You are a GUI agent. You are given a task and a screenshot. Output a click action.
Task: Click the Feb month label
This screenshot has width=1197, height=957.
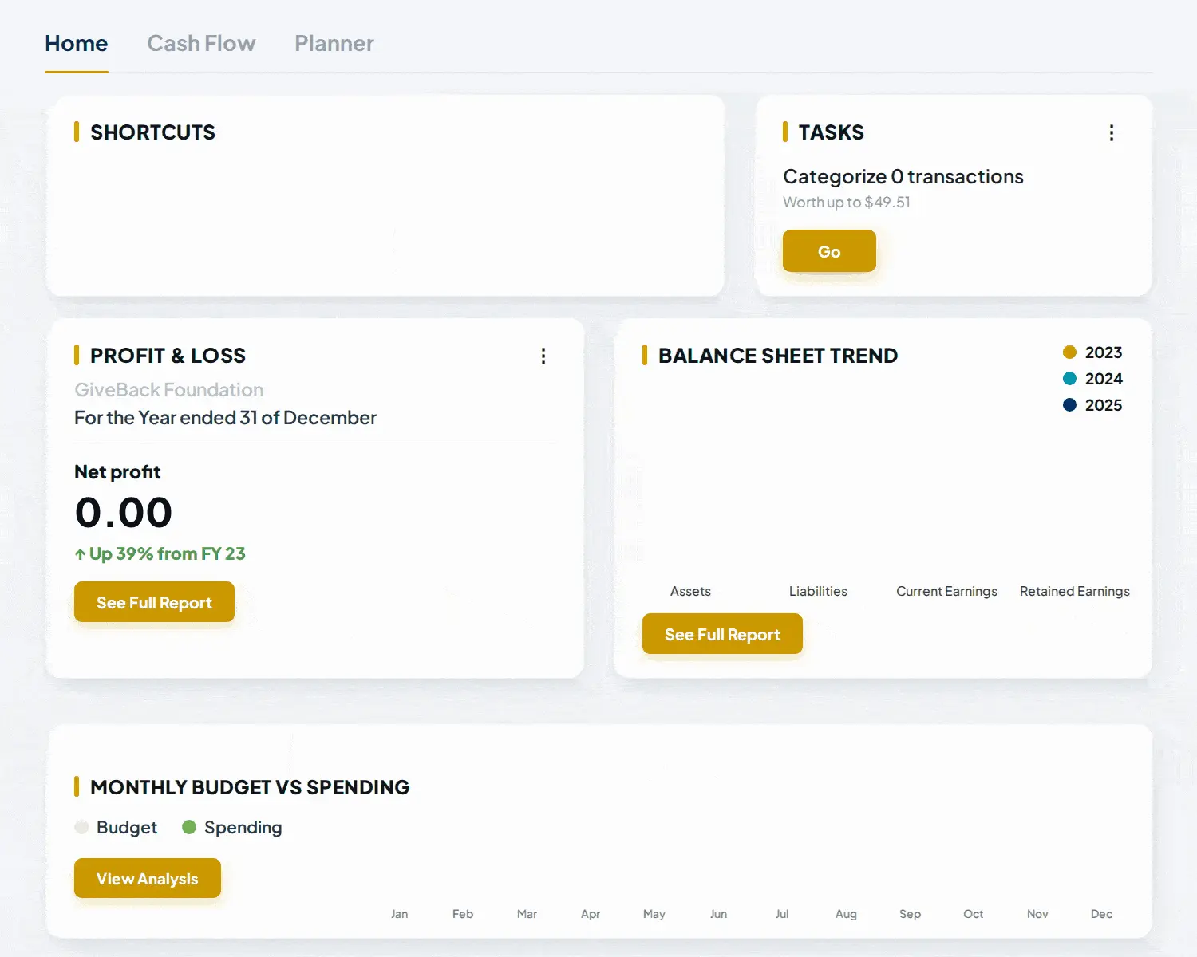click(463, 914)
